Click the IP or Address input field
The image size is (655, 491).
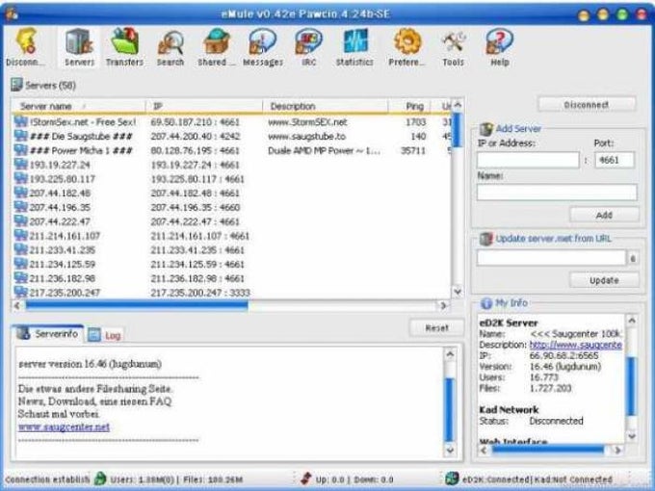528,160
